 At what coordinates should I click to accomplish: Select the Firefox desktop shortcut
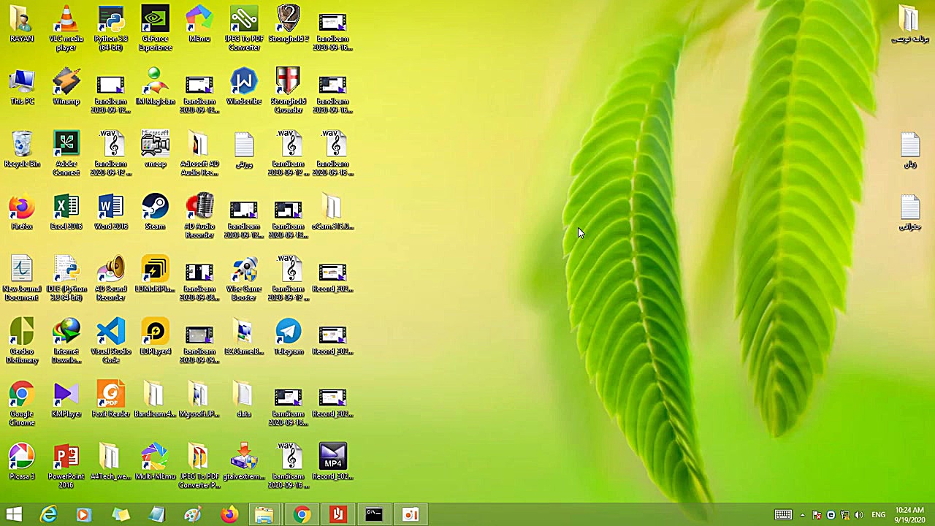tap(22, 213)
